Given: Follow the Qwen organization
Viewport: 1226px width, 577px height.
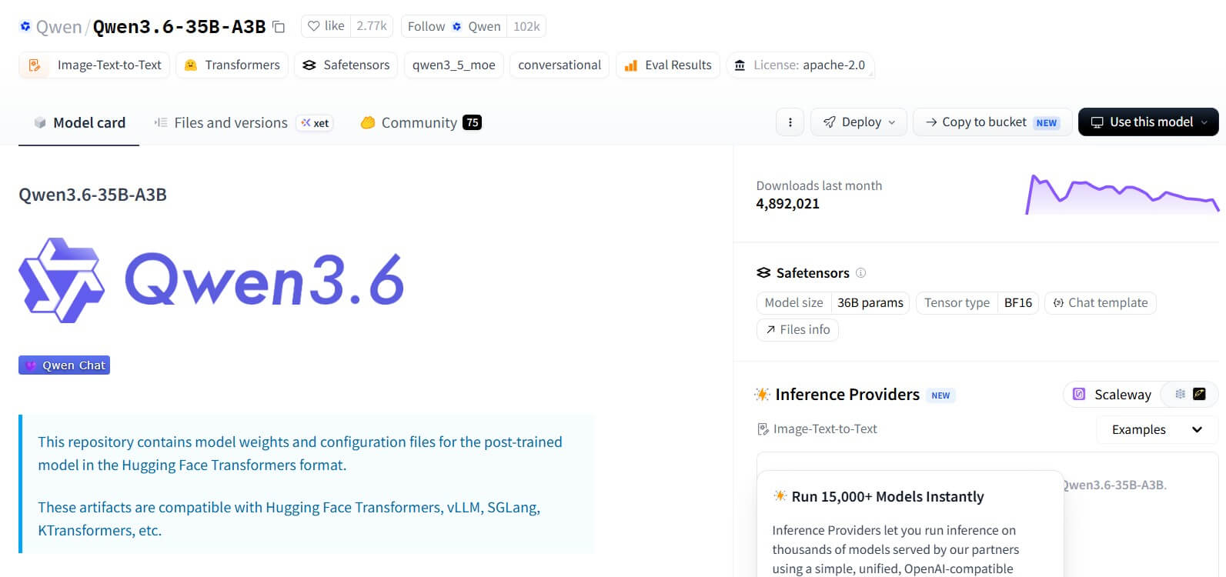Looking at the screenshot, I should click(x=454, y=26).
